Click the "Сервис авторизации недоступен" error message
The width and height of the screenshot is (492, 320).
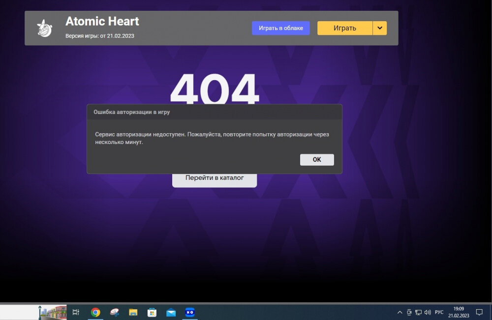212,138
